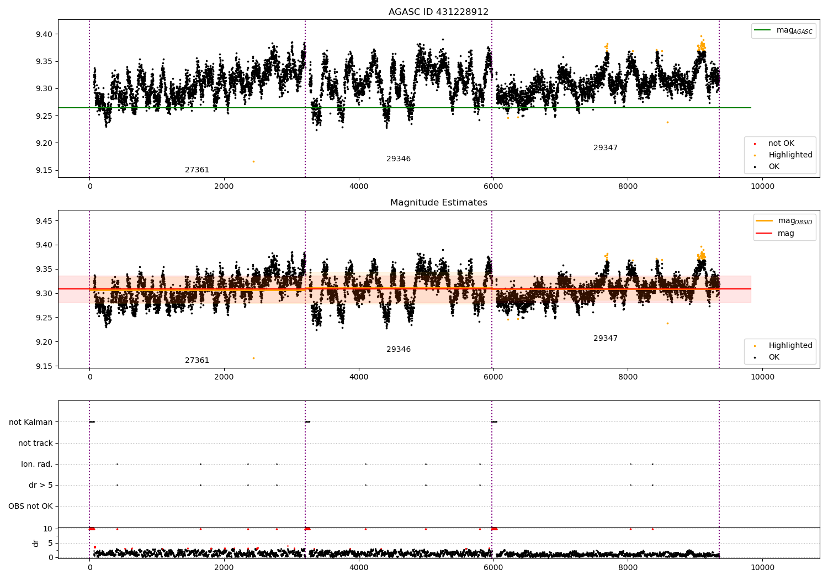Click the 10000 x-axis tick under top plot
Screen dimensions: 828x580
pos(762,187)
